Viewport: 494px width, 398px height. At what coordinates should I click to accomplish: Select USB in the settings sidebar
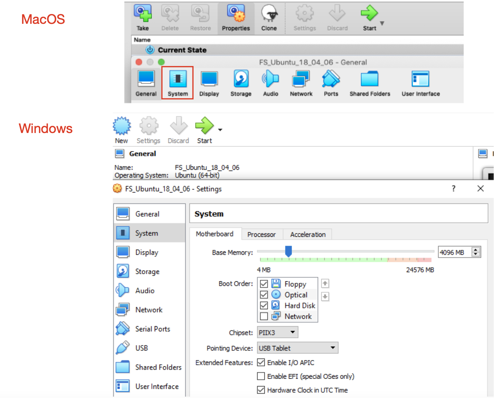click(x=141, y=348)
